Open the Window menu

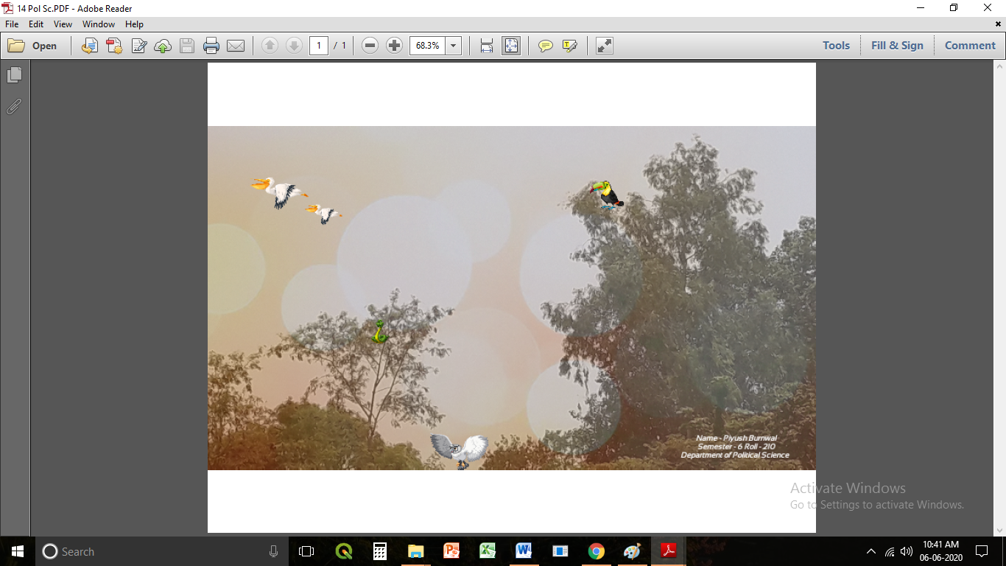tap(99, 24)
